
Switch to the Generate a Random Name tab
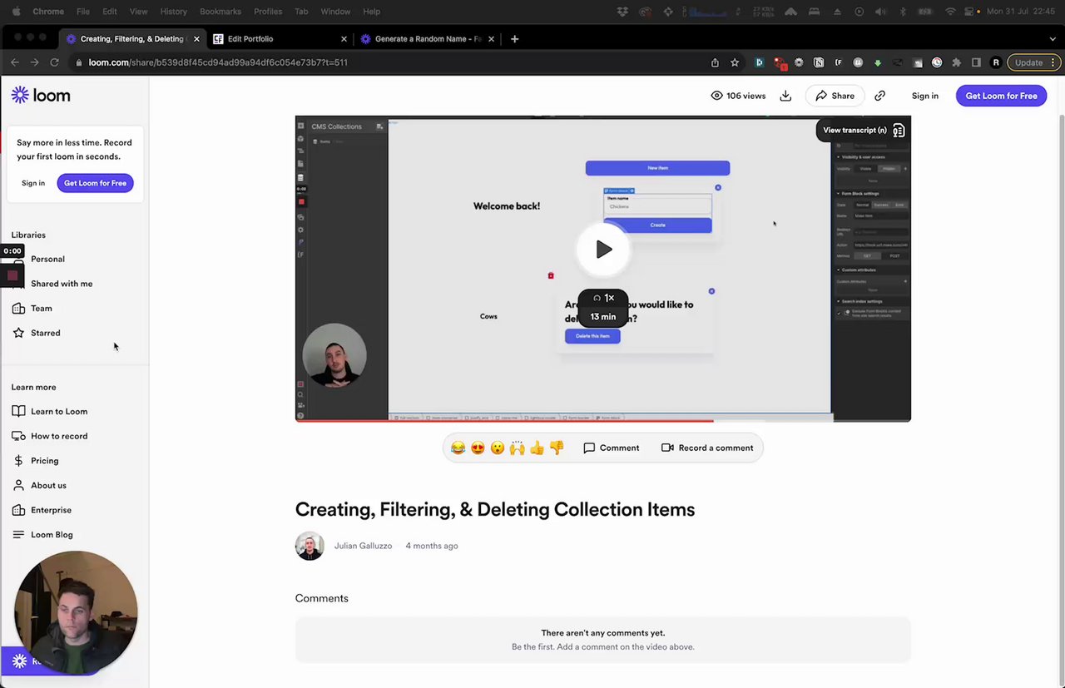click(x=428, y=39)
